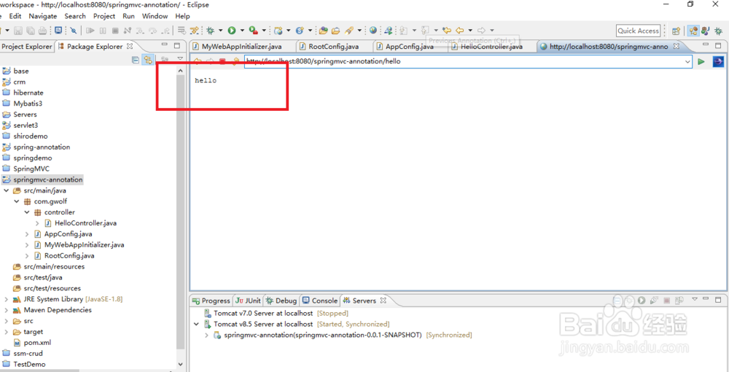Image resolution: width=729 pixels, height=372 pixels.
Task: Switch to RootConfig.java editor tab
Action: coord(335,47)
